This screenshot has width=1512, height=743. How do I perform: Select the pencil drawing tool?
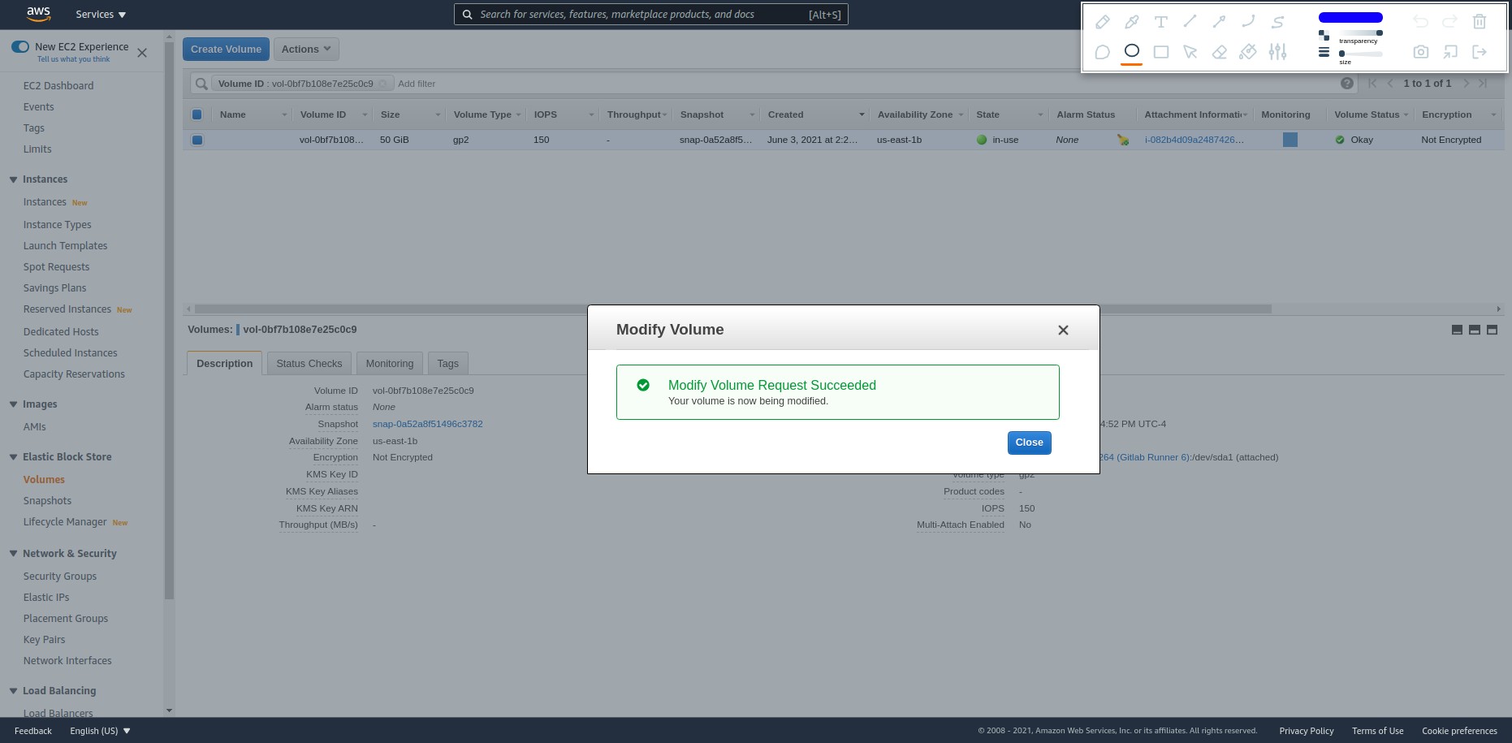tap(1102, 22)
